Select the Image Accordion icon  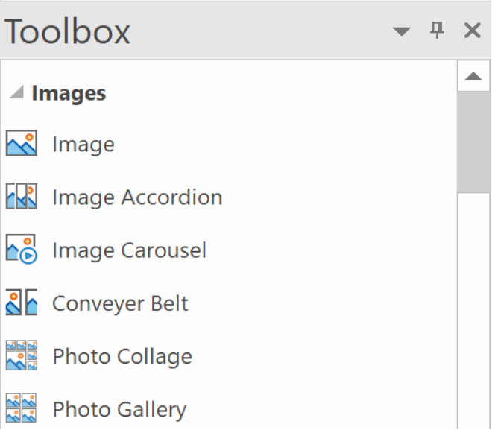[x=22, y=196]
